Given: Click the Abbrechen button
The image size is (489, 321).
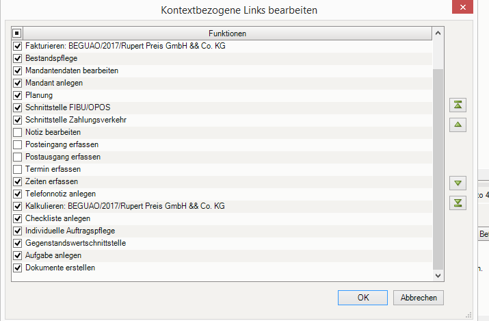Looking at the screenshot, I should click(419, 298).
